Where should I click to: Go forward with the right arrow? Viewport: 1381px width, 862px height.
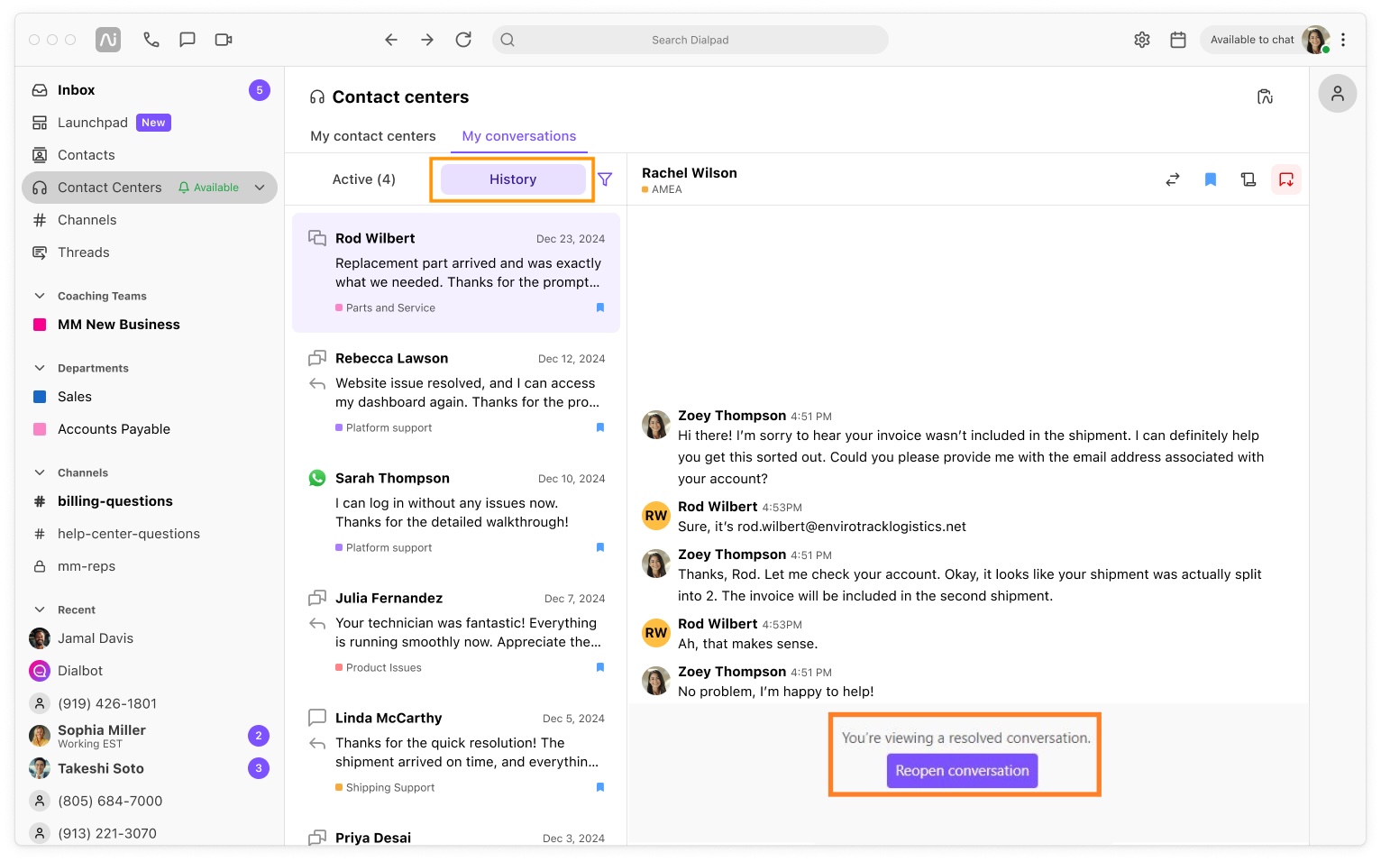coord(427,40)
